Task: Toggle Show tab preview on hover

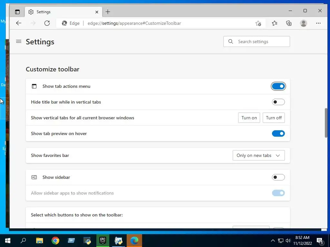Action: click(278, 133)
